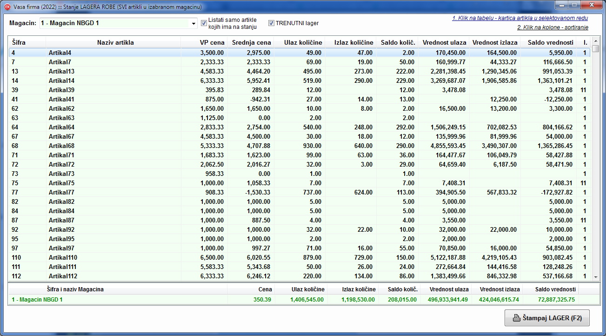The image size is (606, 336).
Task: Toggle 'Listati samo artikle kojih ima na stanju' checkbox
Action: click(204, 23)
